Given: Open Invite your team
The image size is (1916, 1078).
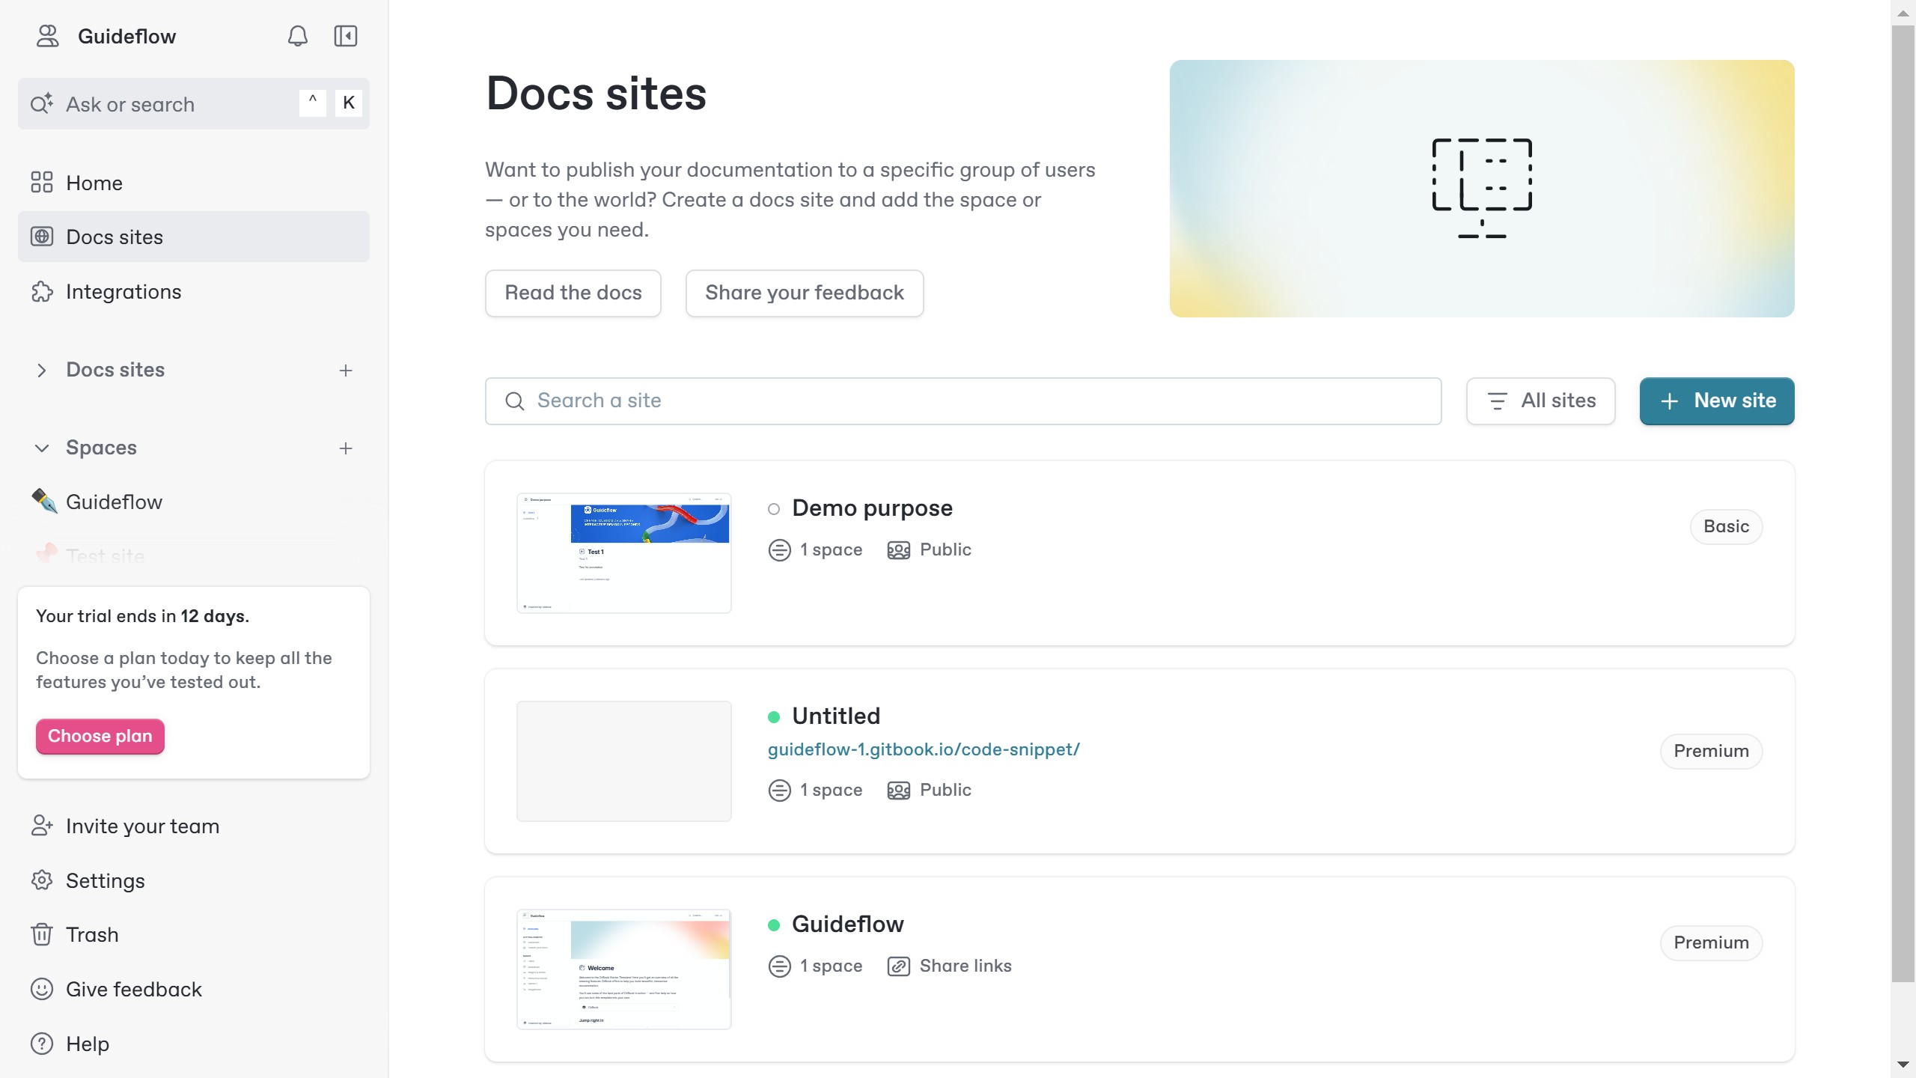Looking at the screenshot, I should click(193, 826).
